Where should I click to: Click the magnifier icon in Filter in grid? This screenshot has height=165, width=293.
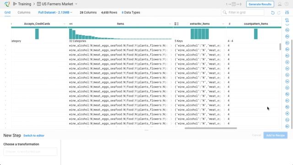click(x=225, y=12)
